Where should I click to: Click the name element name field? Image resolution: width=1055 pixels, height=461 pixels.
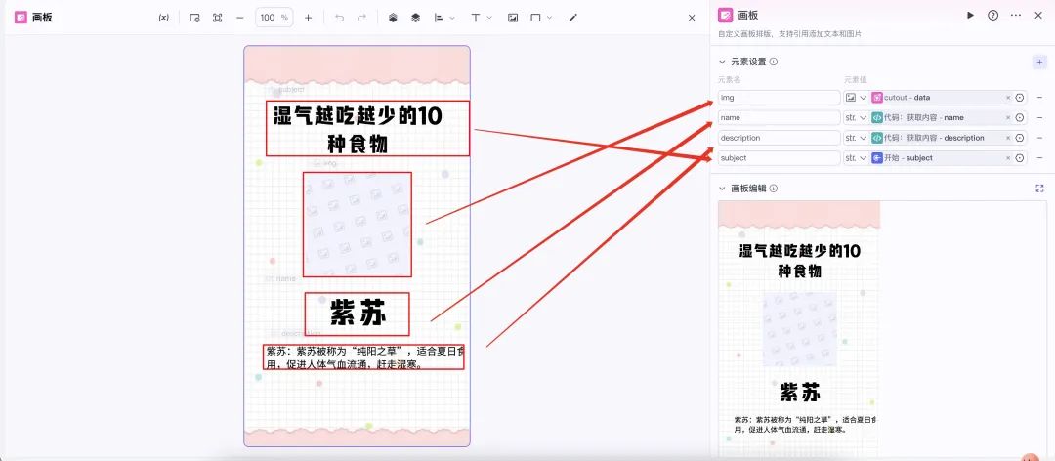tap(780, 118)
